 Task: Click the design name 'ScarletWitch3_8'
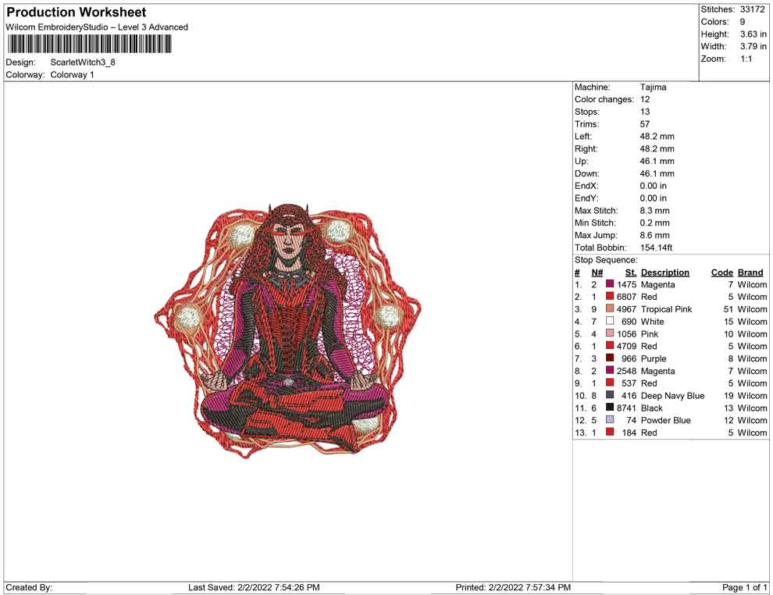pos(83,62)
